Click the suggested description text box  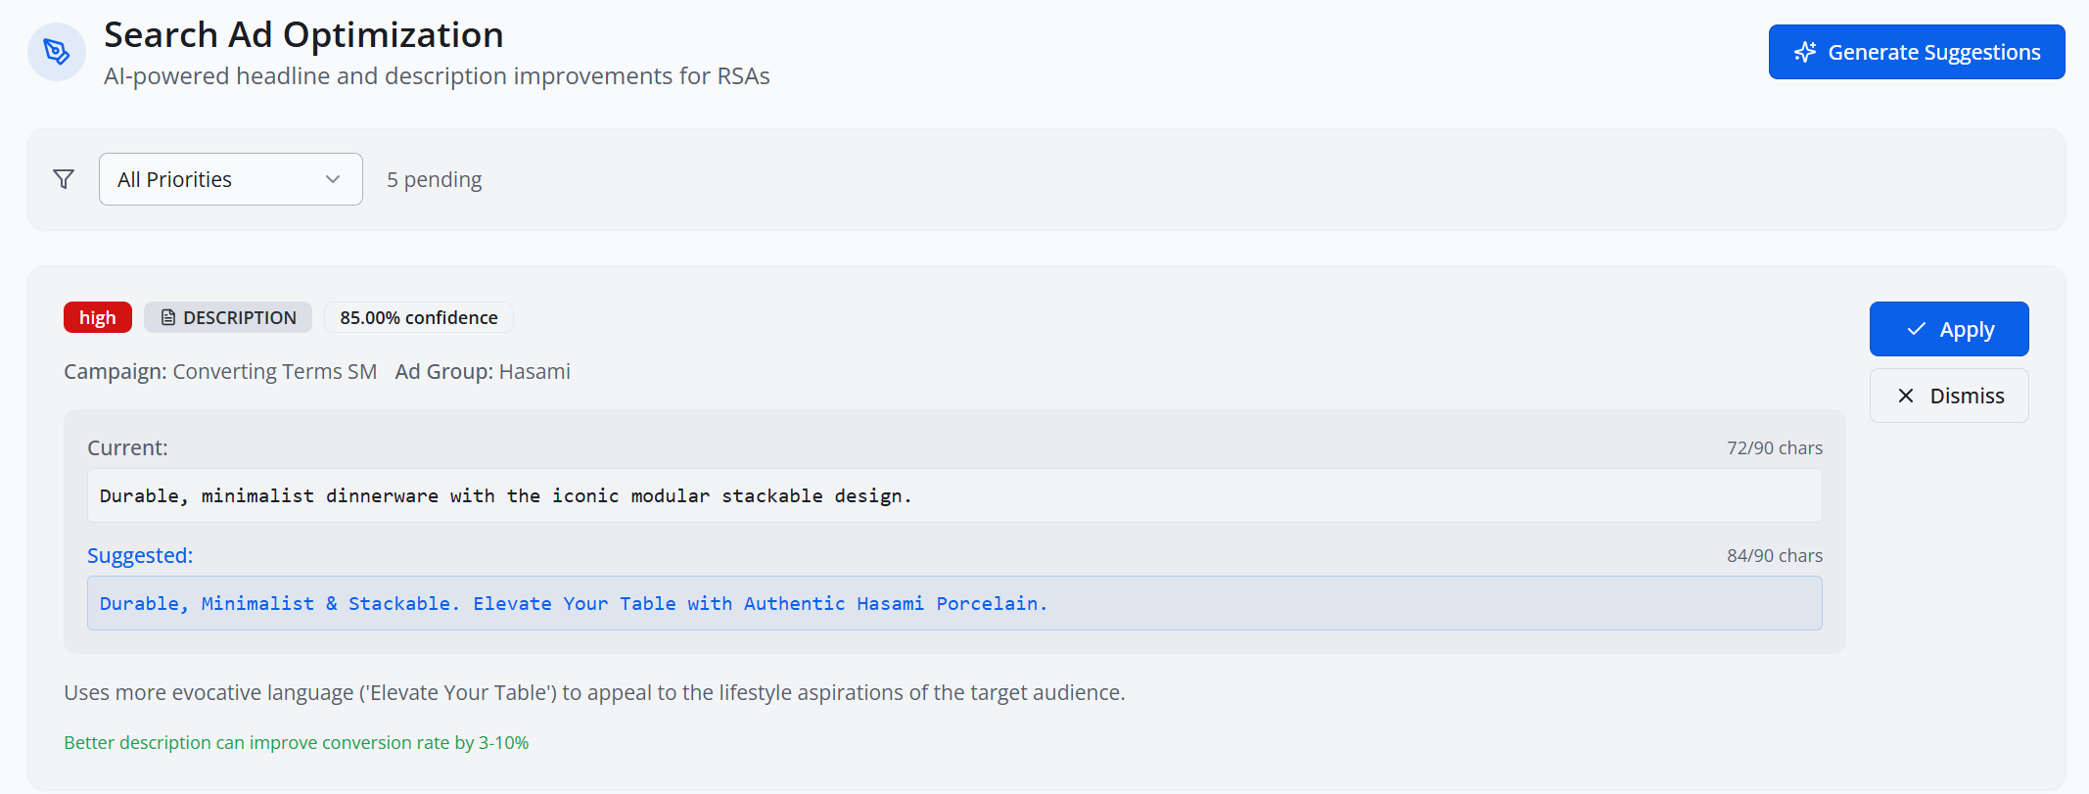point(953,603)
